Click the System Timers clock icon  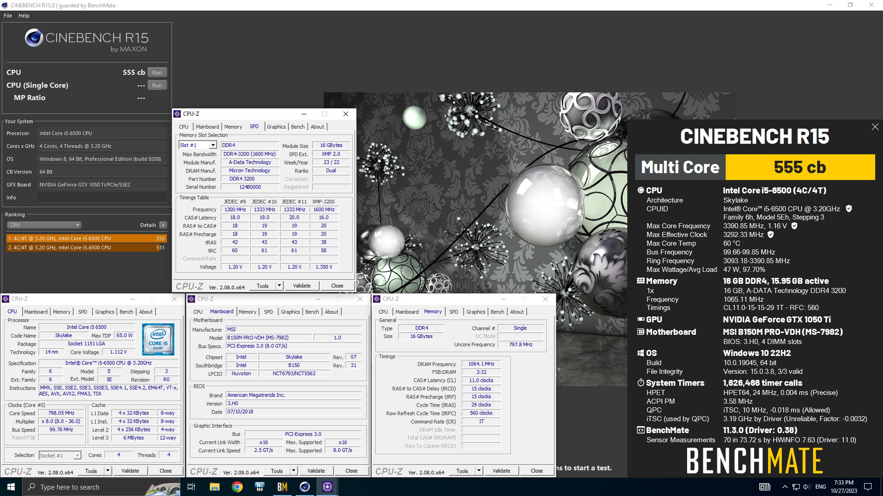click(x=641, y=383)
